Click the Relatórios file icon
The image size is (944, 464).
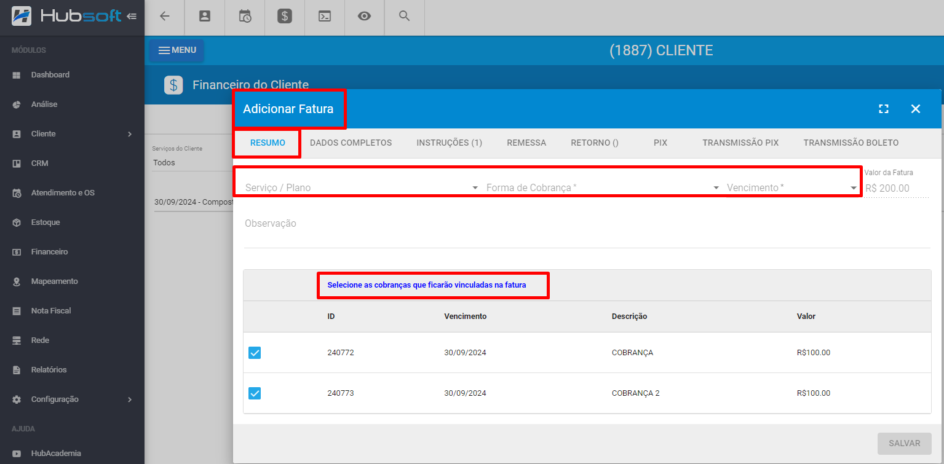[17, 370]
